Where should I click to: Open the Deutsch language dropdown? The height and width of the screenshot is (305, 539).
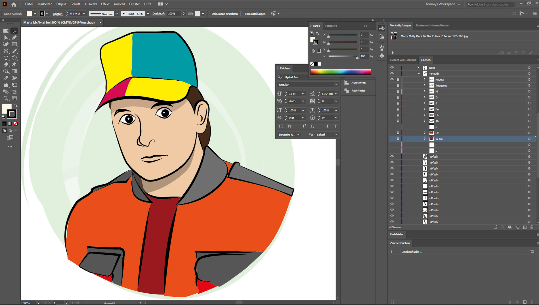pos(289,135)
